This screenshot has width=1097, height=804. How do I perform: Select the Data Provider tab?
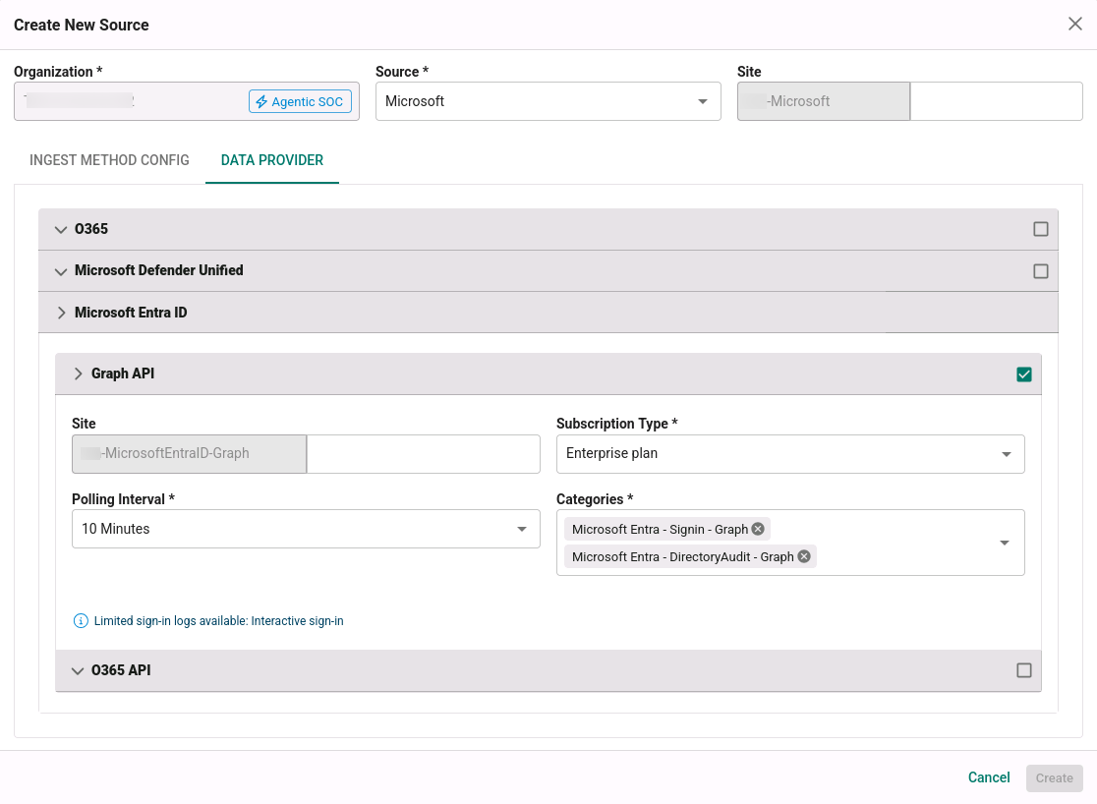click(272, 160)
